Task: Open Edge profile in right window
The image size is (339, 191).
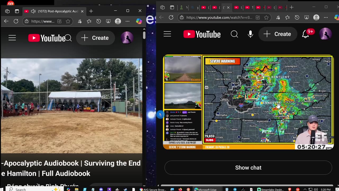Action: [x=316, y=18]
